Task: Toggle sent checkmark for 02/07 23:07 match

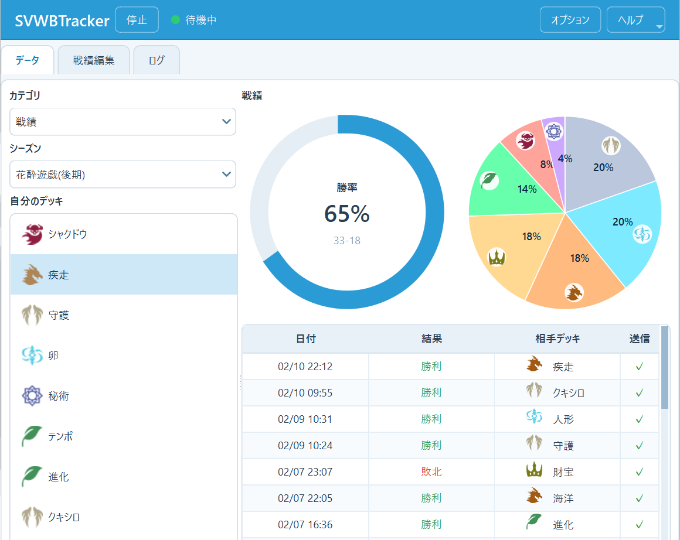Action: (x=640, y=471)
